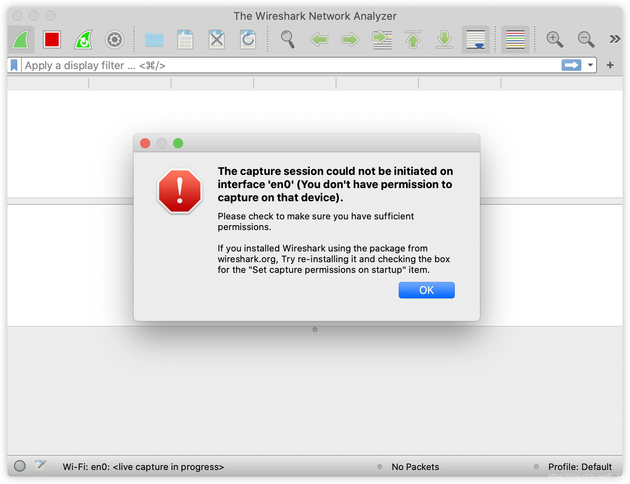630x484 pixels.
Task: Apply the display filter with arrow button
Action: pyautogui.click(x=571, y=65)
